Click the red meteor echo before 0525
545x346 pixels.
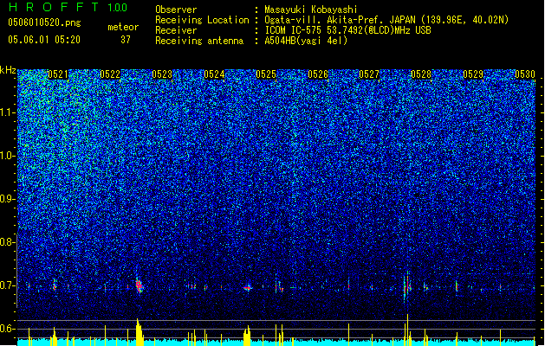247,288
